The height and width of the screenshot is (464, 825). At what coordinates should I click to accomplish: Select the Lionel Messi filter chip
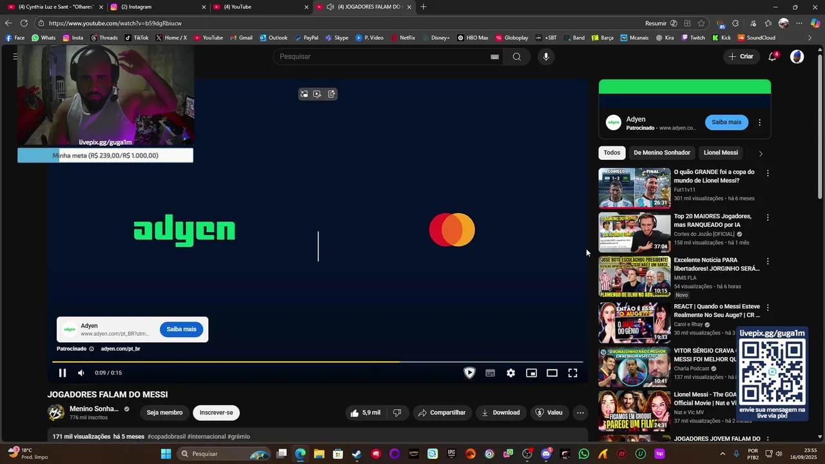(x=721, y=153)
